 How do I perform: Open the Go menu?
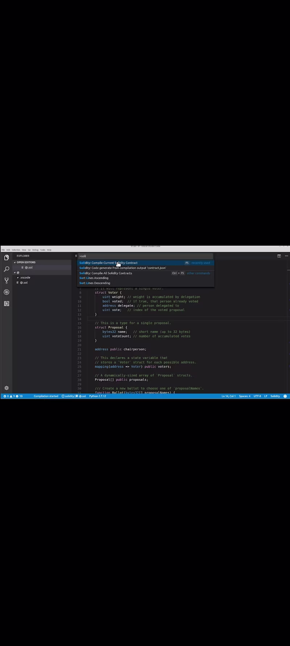29,250
